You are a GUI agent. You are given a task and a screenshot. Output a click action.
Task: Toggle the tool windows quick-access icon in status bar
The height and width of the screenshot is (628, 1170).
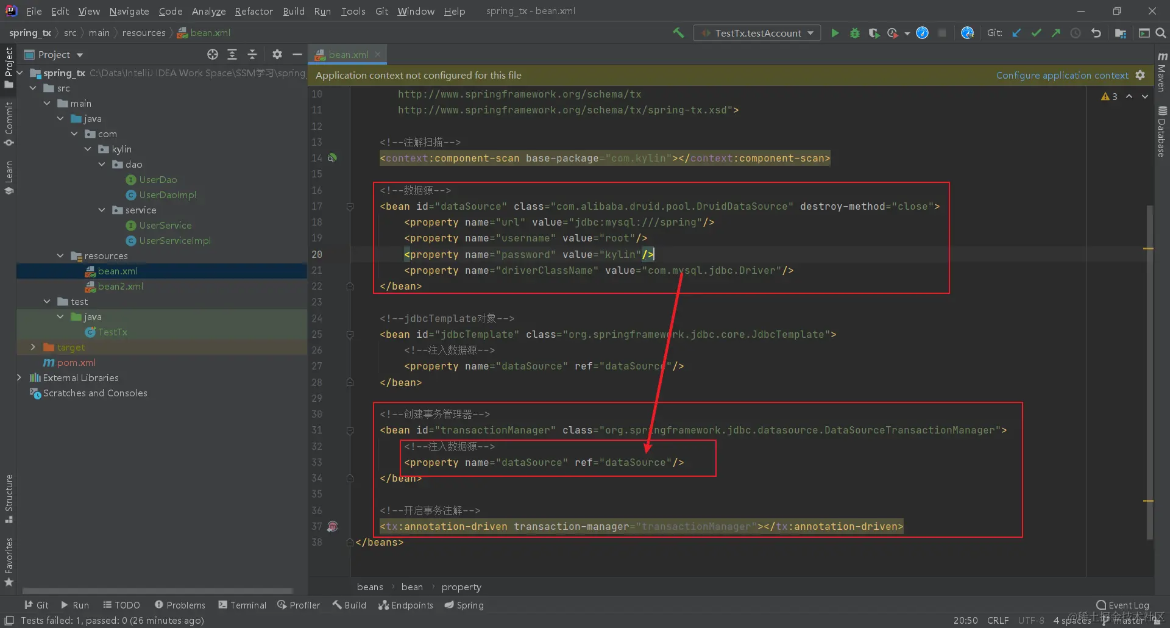(x=9, y=620)
